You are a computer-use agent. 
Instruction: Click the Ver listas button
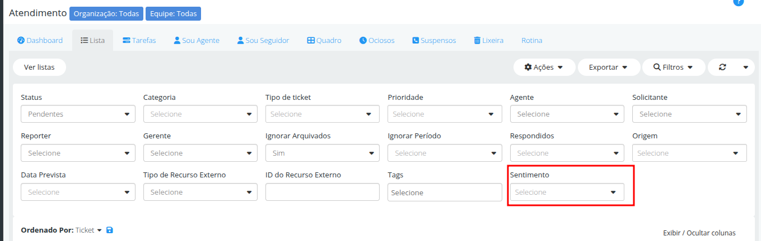click(x=39, y=67)
